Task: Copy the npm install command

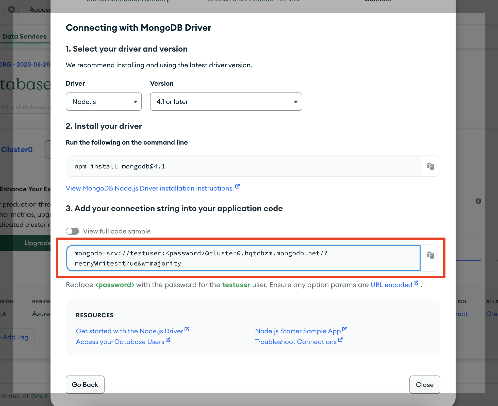Action: 430,166
